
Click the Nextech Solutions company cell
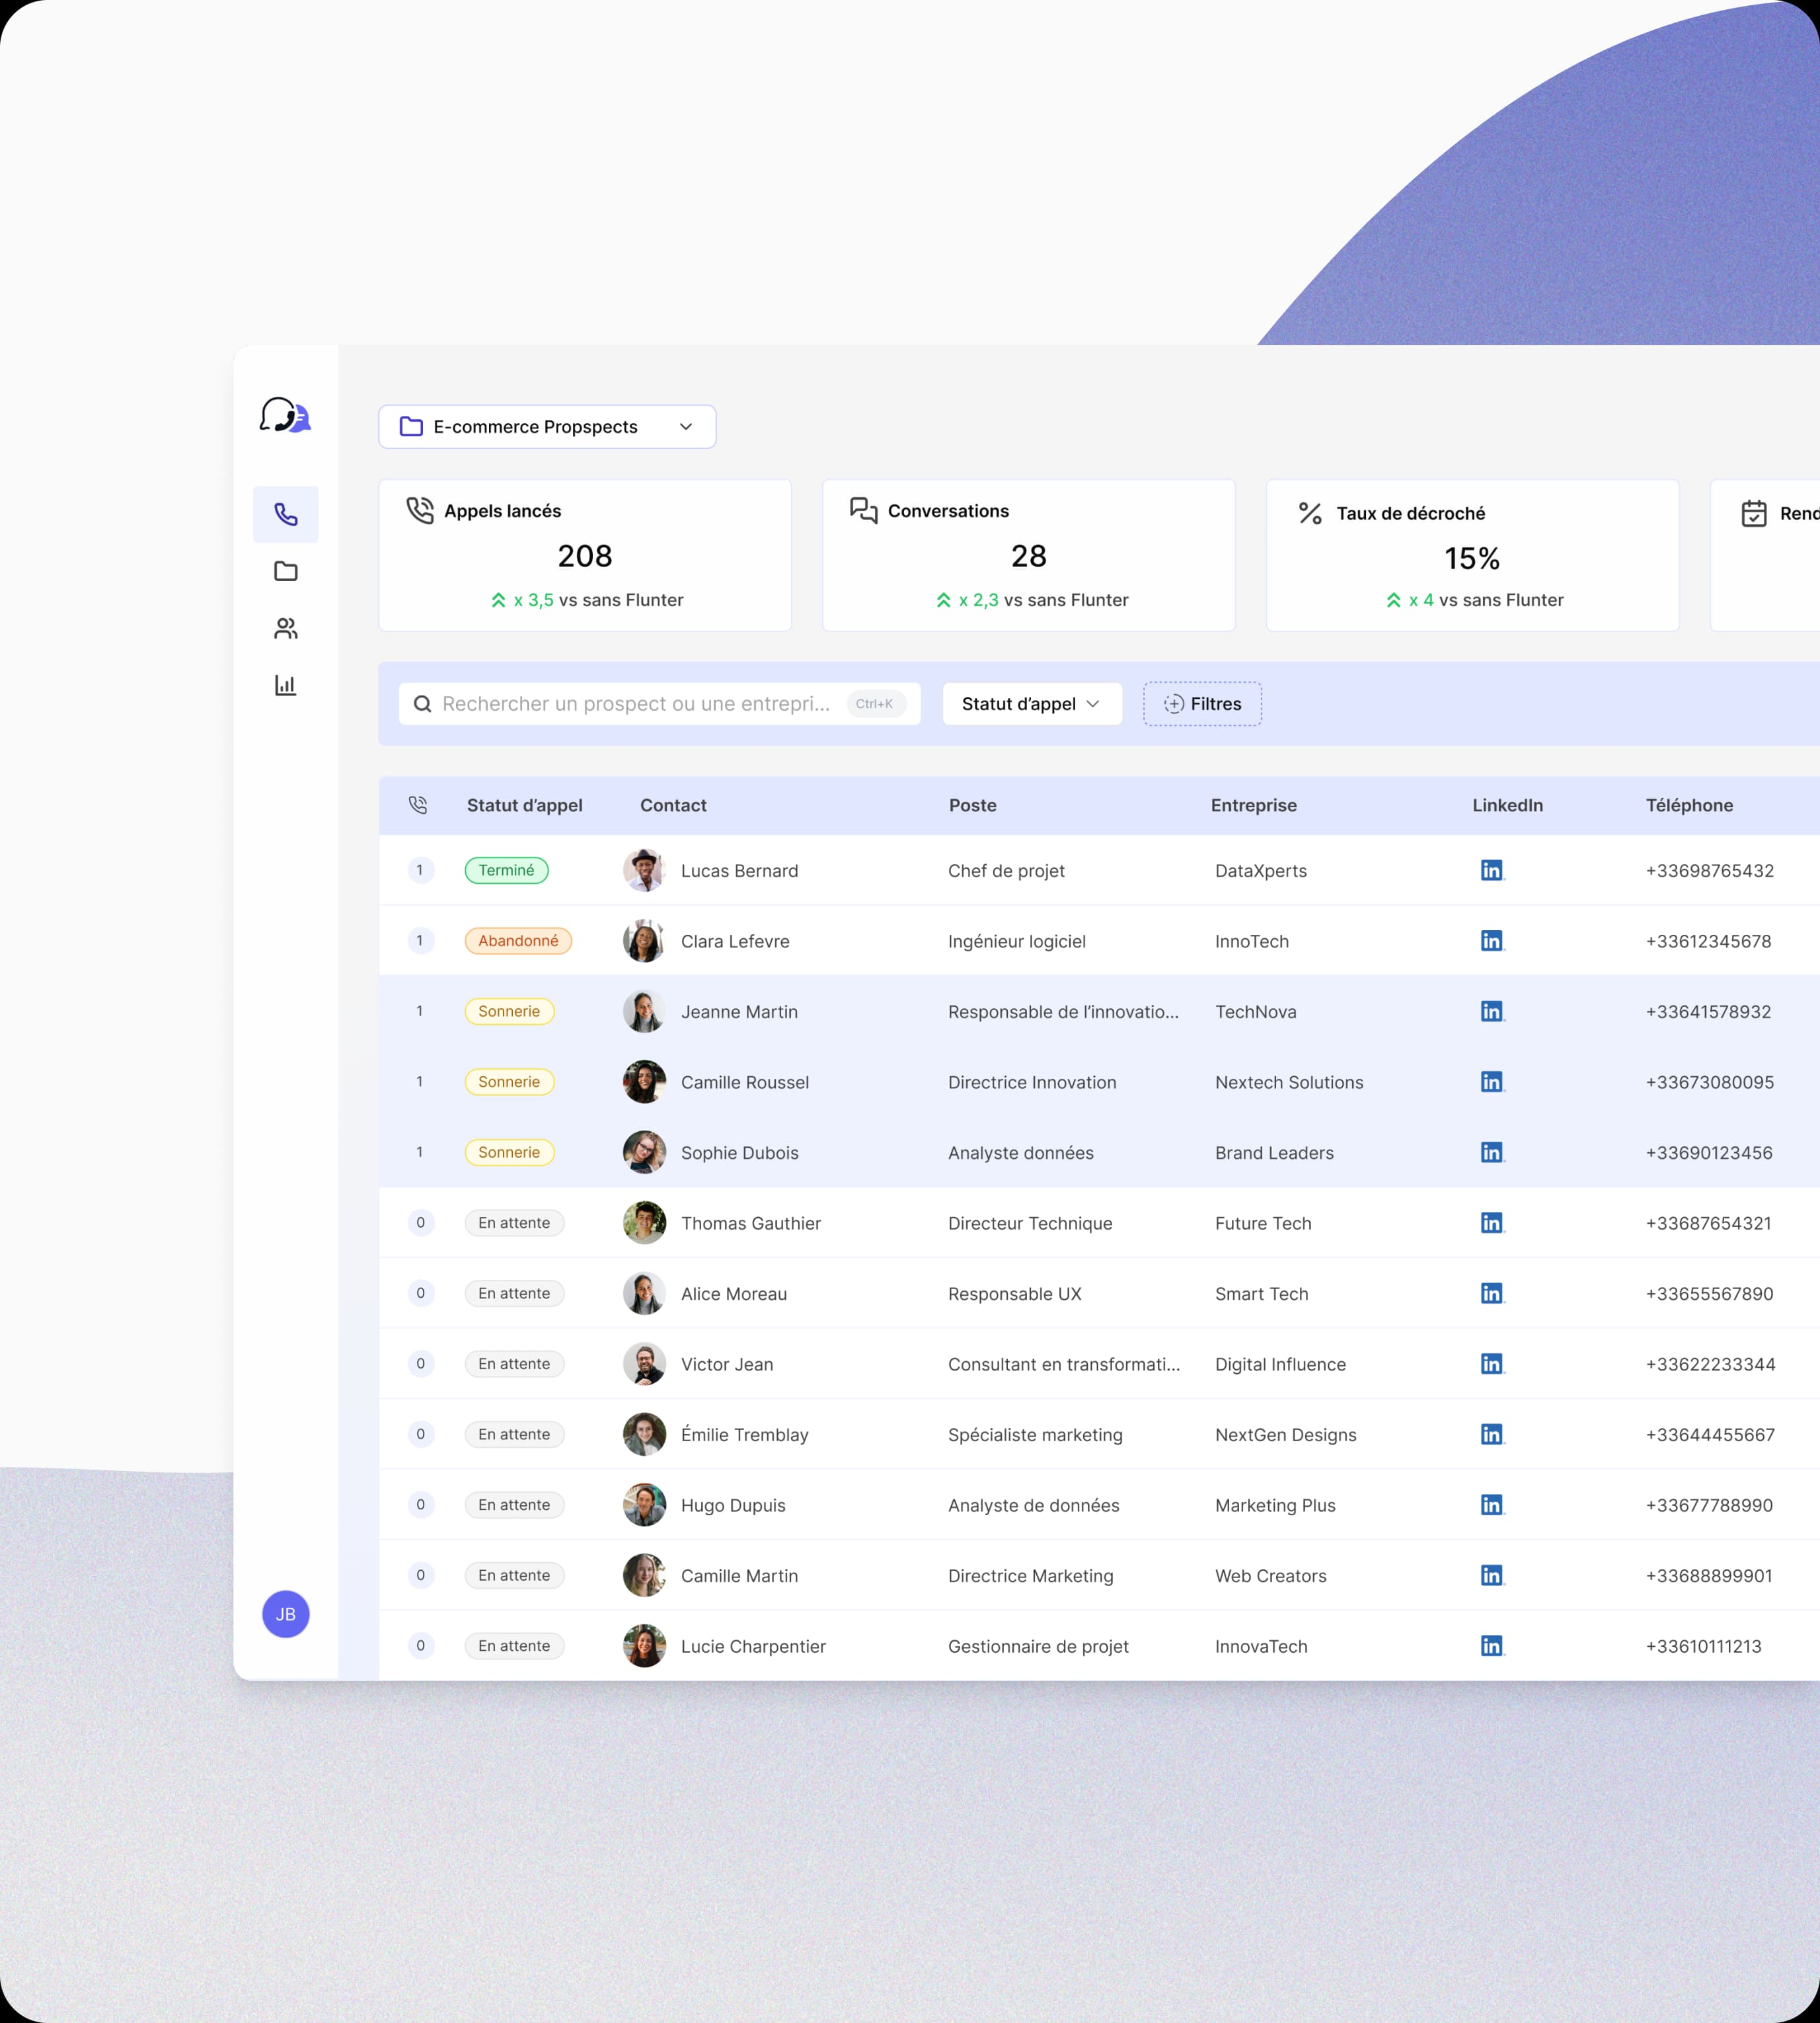click(1289, 1082)
